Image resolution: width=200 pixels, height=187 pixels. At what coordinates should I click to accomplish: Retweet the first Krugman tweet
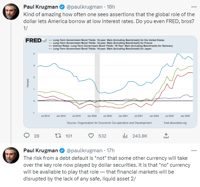(x=58, y=136)
